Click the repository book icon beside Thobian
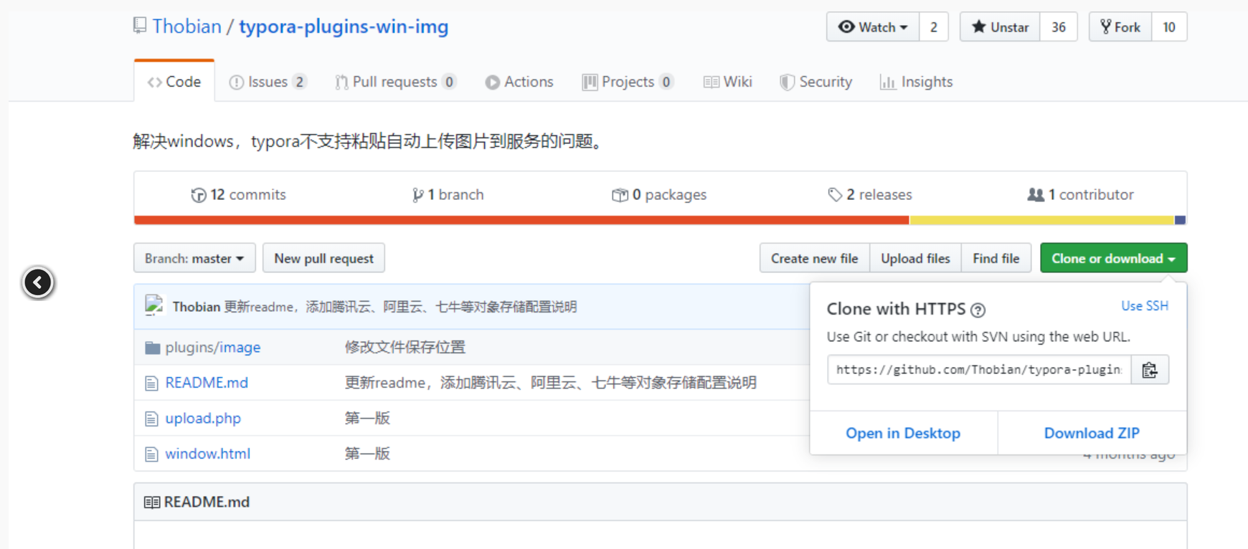This screenshot has width=1248, height=549. coord(140,26)
